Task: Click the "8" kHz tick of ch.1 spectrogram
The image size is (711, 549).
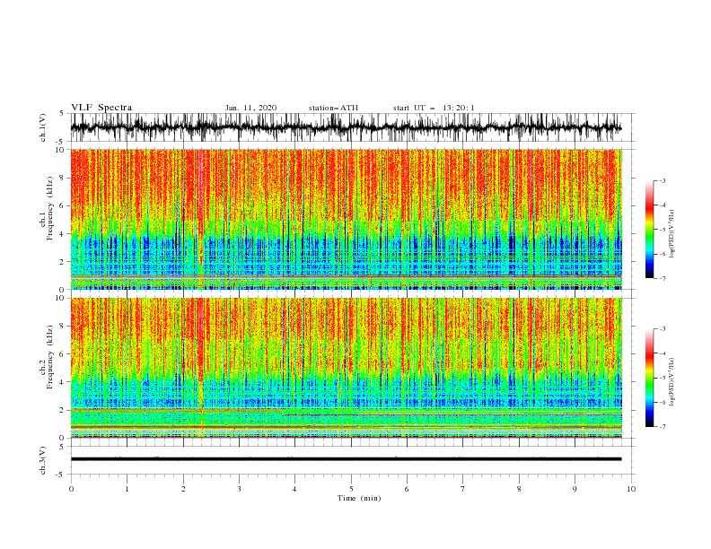Action: tap(63, 178)
